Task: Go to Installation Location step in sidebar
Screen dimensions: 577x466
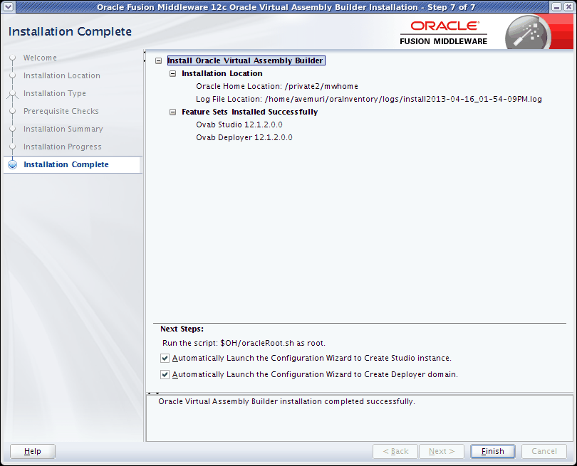Action: click(x=62, y=75)
